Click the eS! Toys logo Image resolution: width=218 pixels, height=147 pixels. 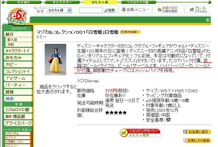(17, 17)
